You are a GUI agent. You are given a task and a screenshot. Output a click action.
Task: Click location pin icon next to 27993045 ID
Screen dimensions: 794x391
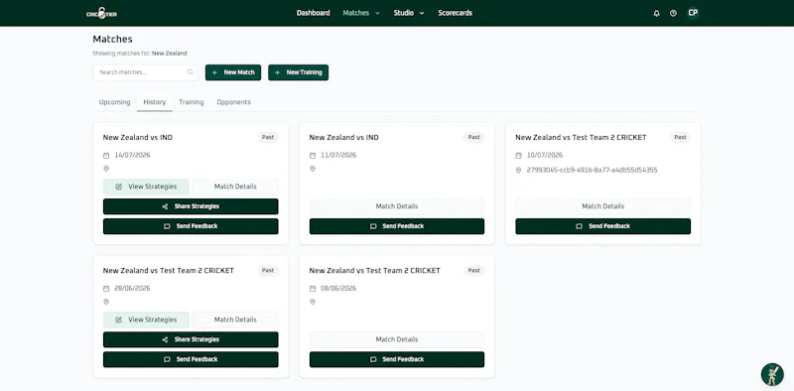pos(518,170)
